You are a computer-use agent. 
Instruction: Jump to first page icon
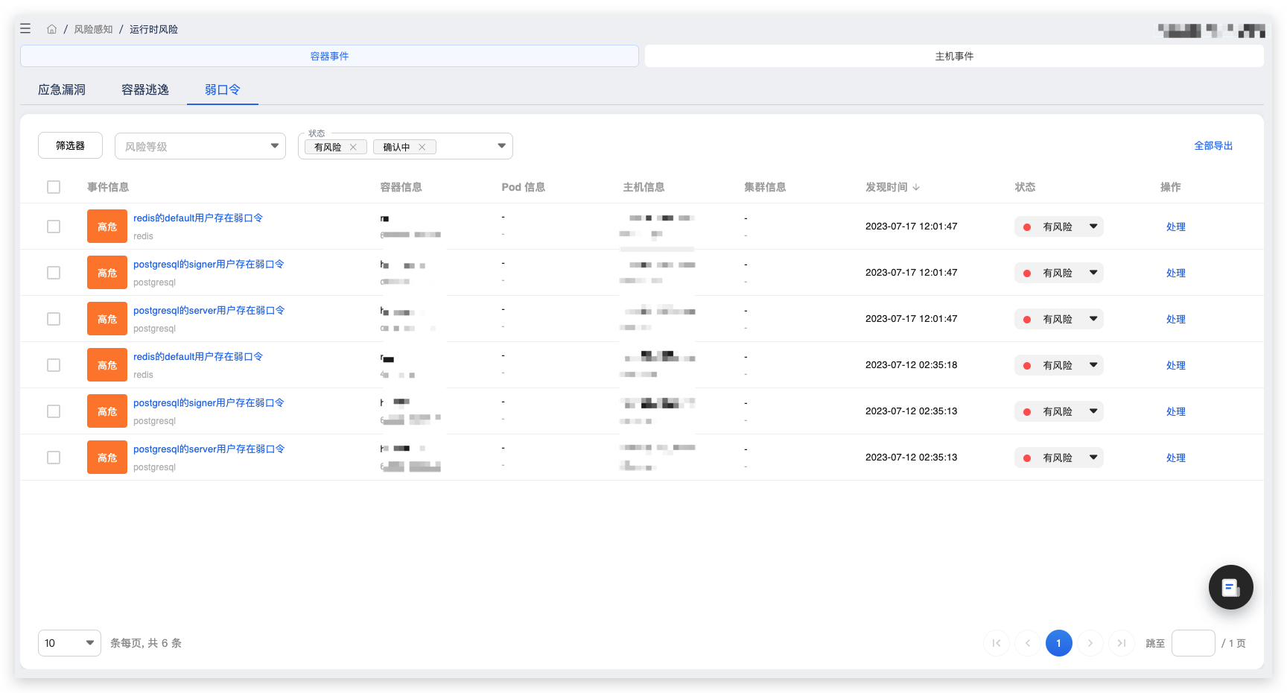997,643
